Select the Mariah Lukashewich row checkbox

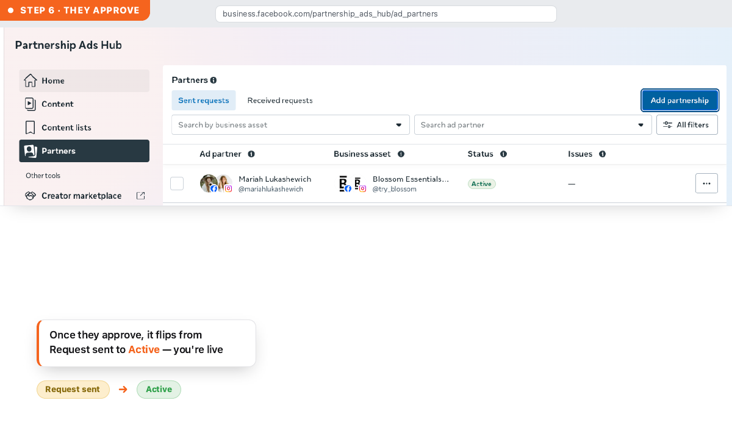177,183
